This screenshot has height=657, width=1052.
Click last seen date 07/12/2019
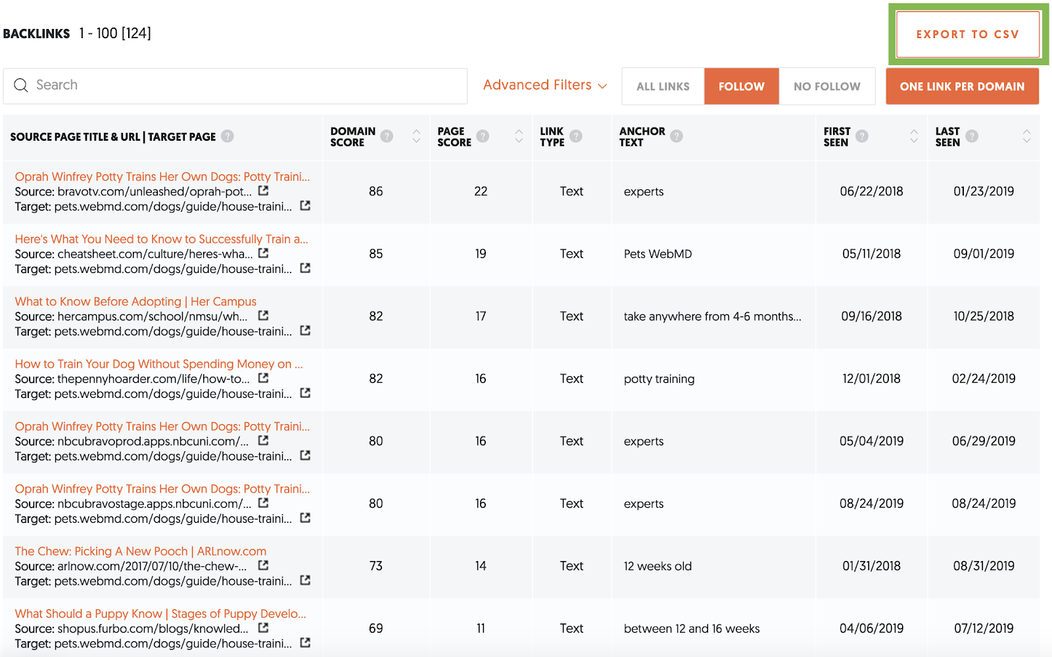pyautogui.click(x=984, y=629)
